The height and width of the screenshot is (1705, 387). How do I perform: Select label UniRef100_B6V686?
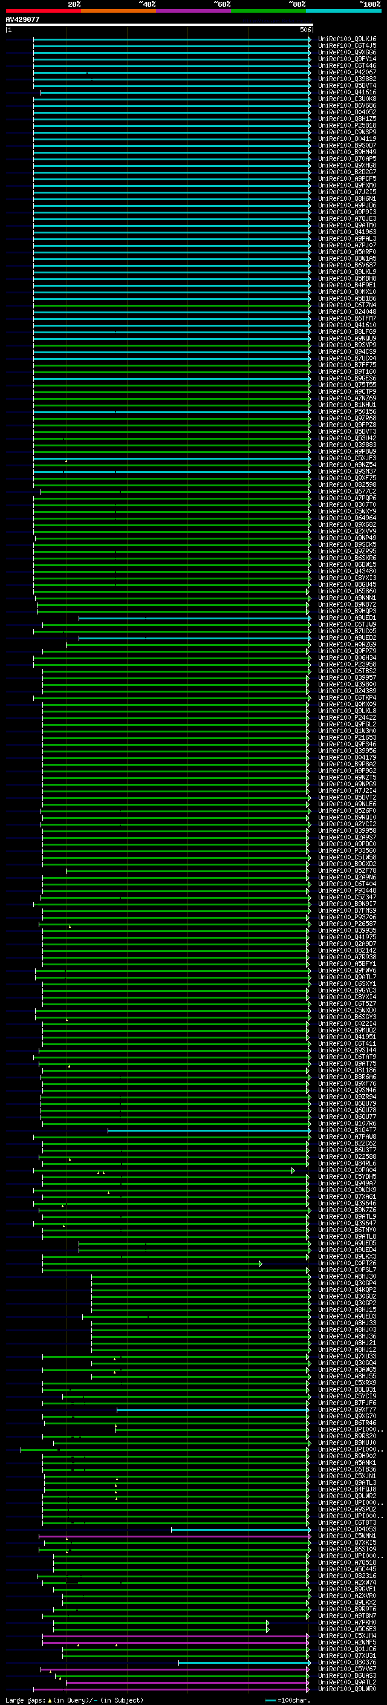coord(347,105)
